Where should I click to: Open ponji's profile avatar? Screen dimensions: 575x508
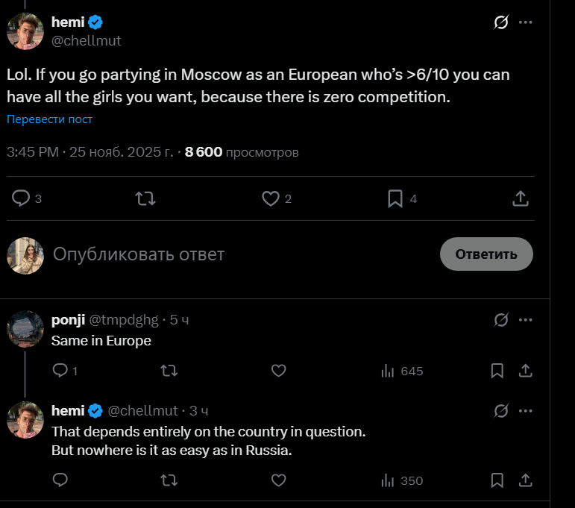pyautogui.click(x=25, y=329)
